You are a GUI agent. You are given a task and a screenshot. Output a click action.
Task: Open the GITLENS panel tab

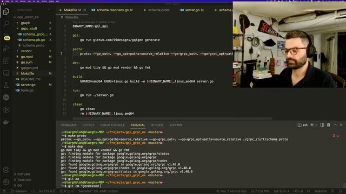point(157,125)
